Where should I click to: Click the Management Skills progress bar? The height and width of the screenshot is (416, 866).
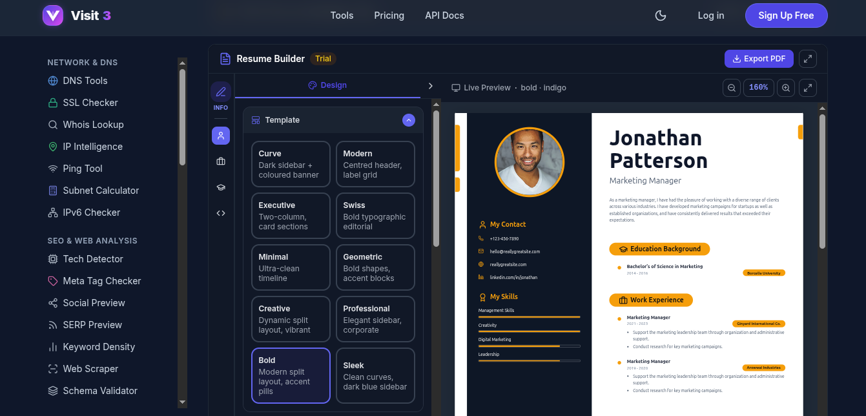pos(530,317)
